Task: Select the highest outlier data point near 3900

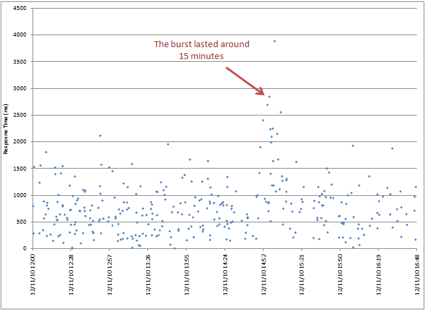Action: [274, 41]
